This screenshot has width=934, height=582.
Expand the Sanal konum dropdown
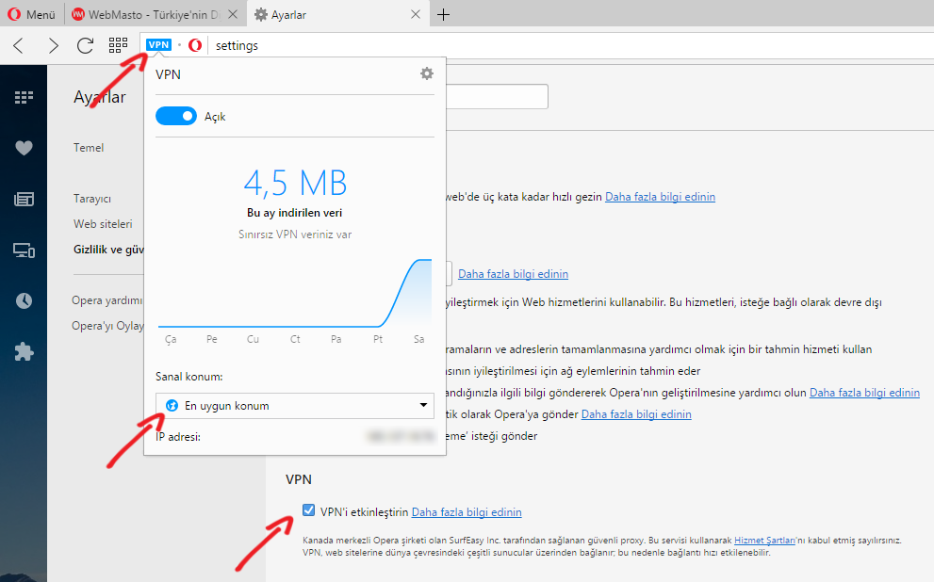coord(295,405)
